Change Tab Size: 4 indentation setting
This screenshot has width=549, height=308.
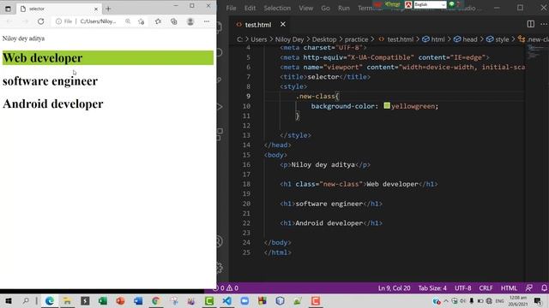[432, 288]
